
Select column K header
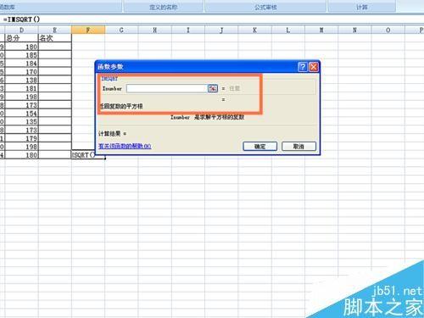coord(255,30)
